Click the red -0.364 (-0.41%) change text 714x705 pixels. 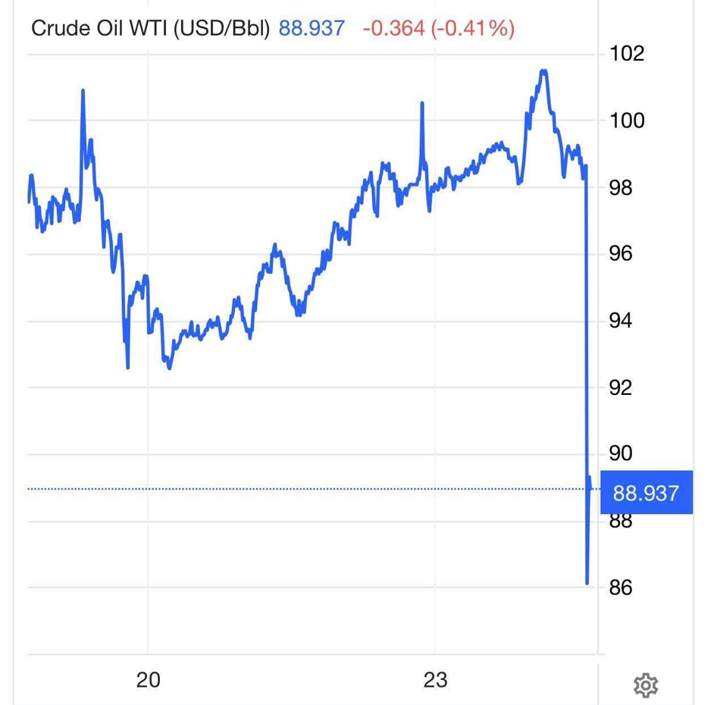coord(439,29)
